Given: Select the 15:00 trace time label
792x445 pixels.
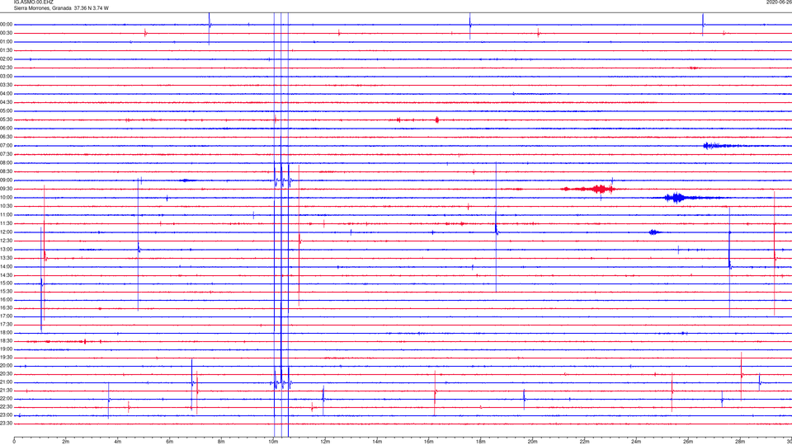Looking at the screenshot, I should point(7,283).
